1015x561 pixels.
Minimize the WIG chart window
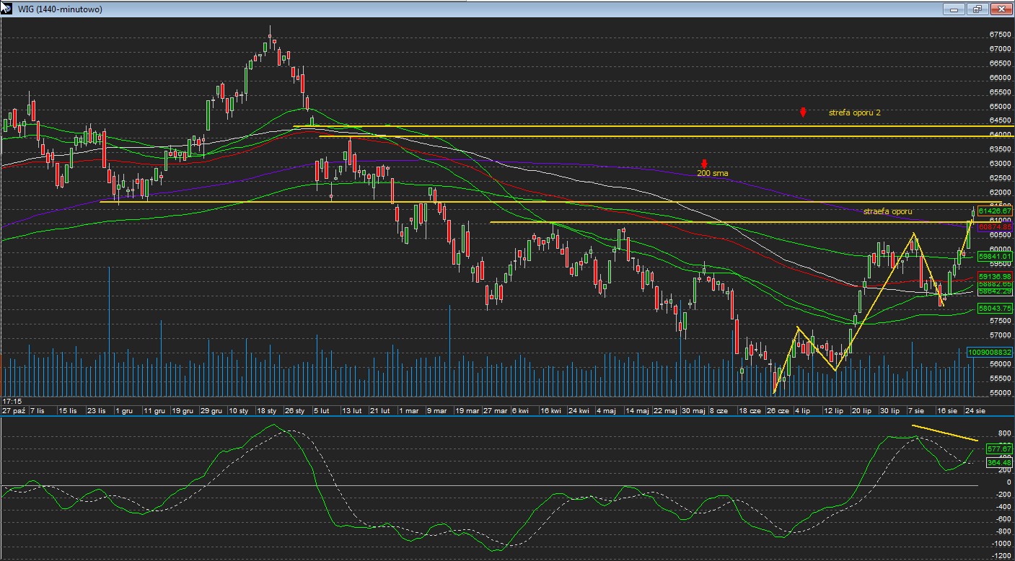click(954, 9)
